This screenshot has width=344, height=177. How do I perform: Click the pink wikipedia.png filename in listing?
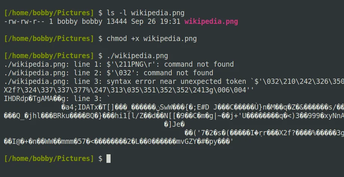point(211,22)
